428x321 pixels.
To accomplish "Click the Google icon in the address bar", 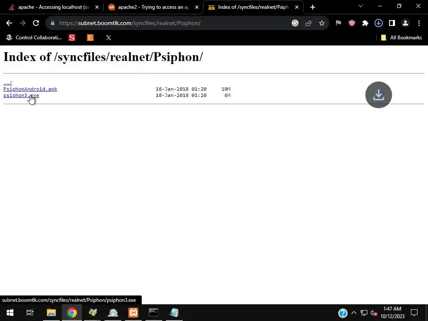I will (295, 23).
